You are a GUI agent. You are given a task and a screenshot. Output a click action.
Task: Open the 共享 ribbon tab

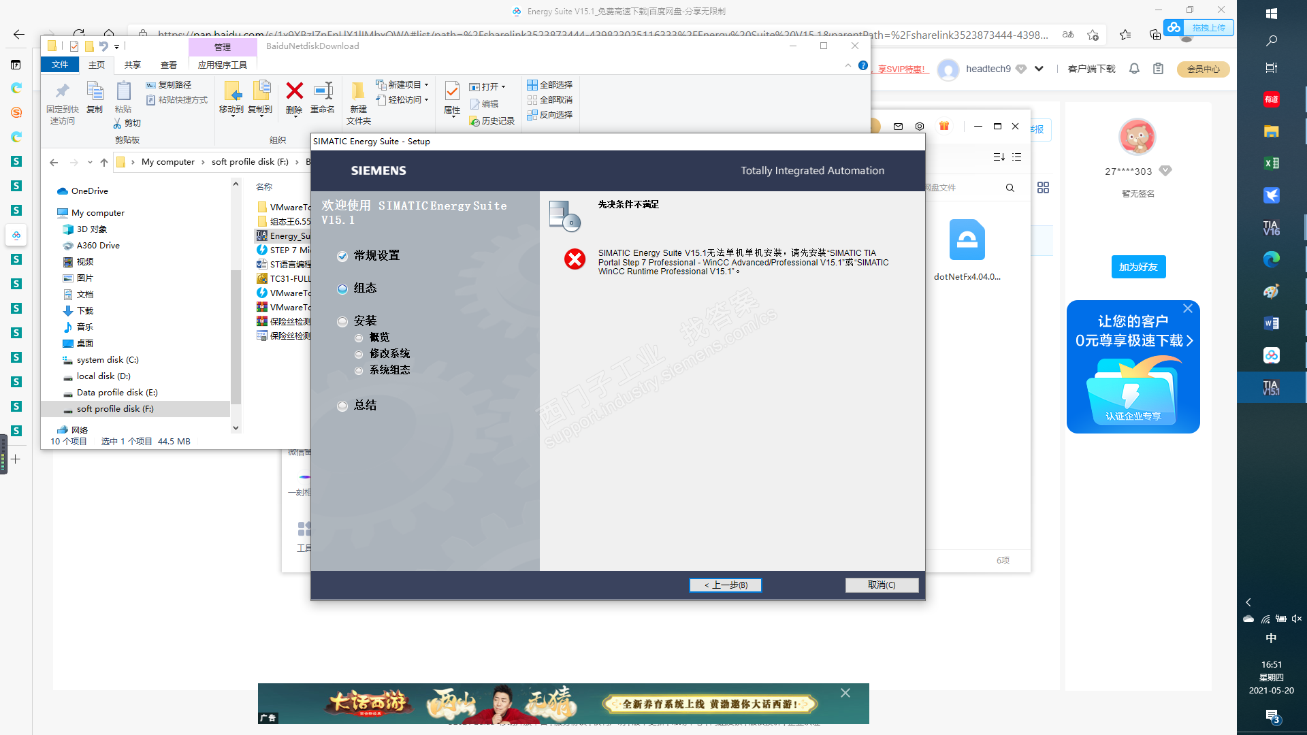tap(133, 65)
